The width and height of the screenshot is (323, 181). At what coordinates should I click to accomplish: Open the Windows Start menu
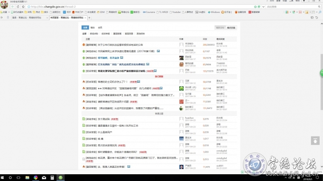click(x=2, y=178)
